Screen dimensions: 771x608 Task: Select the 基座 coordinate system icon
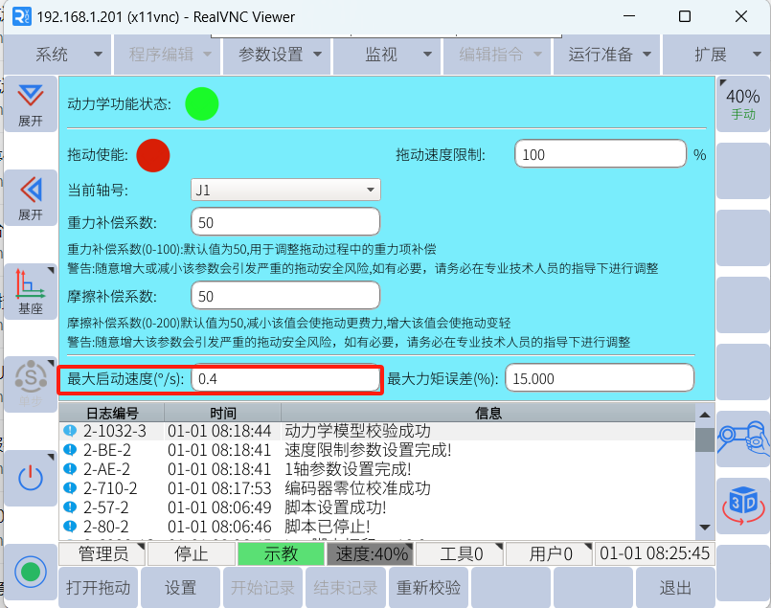click(x=31, y=290)
